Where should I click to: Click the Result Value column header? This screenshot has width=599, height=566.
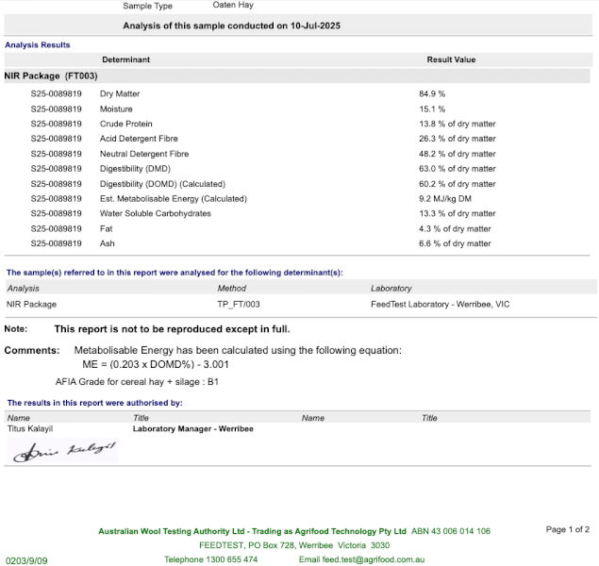(451, 59)
